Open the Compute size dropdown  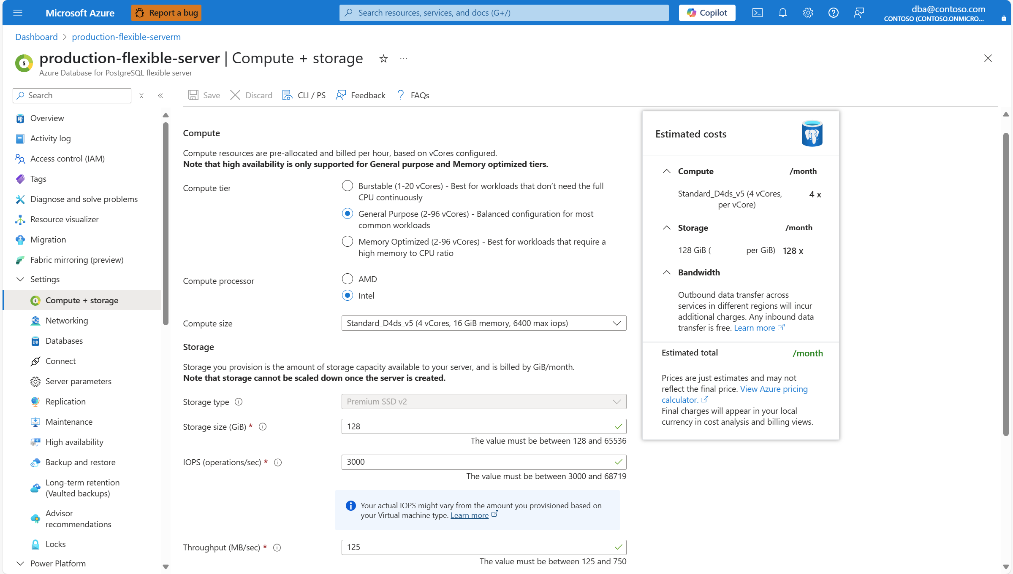click(x=483, y=323)
